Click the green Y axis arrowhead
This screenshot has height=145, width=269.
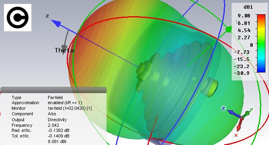coord(228,29)
